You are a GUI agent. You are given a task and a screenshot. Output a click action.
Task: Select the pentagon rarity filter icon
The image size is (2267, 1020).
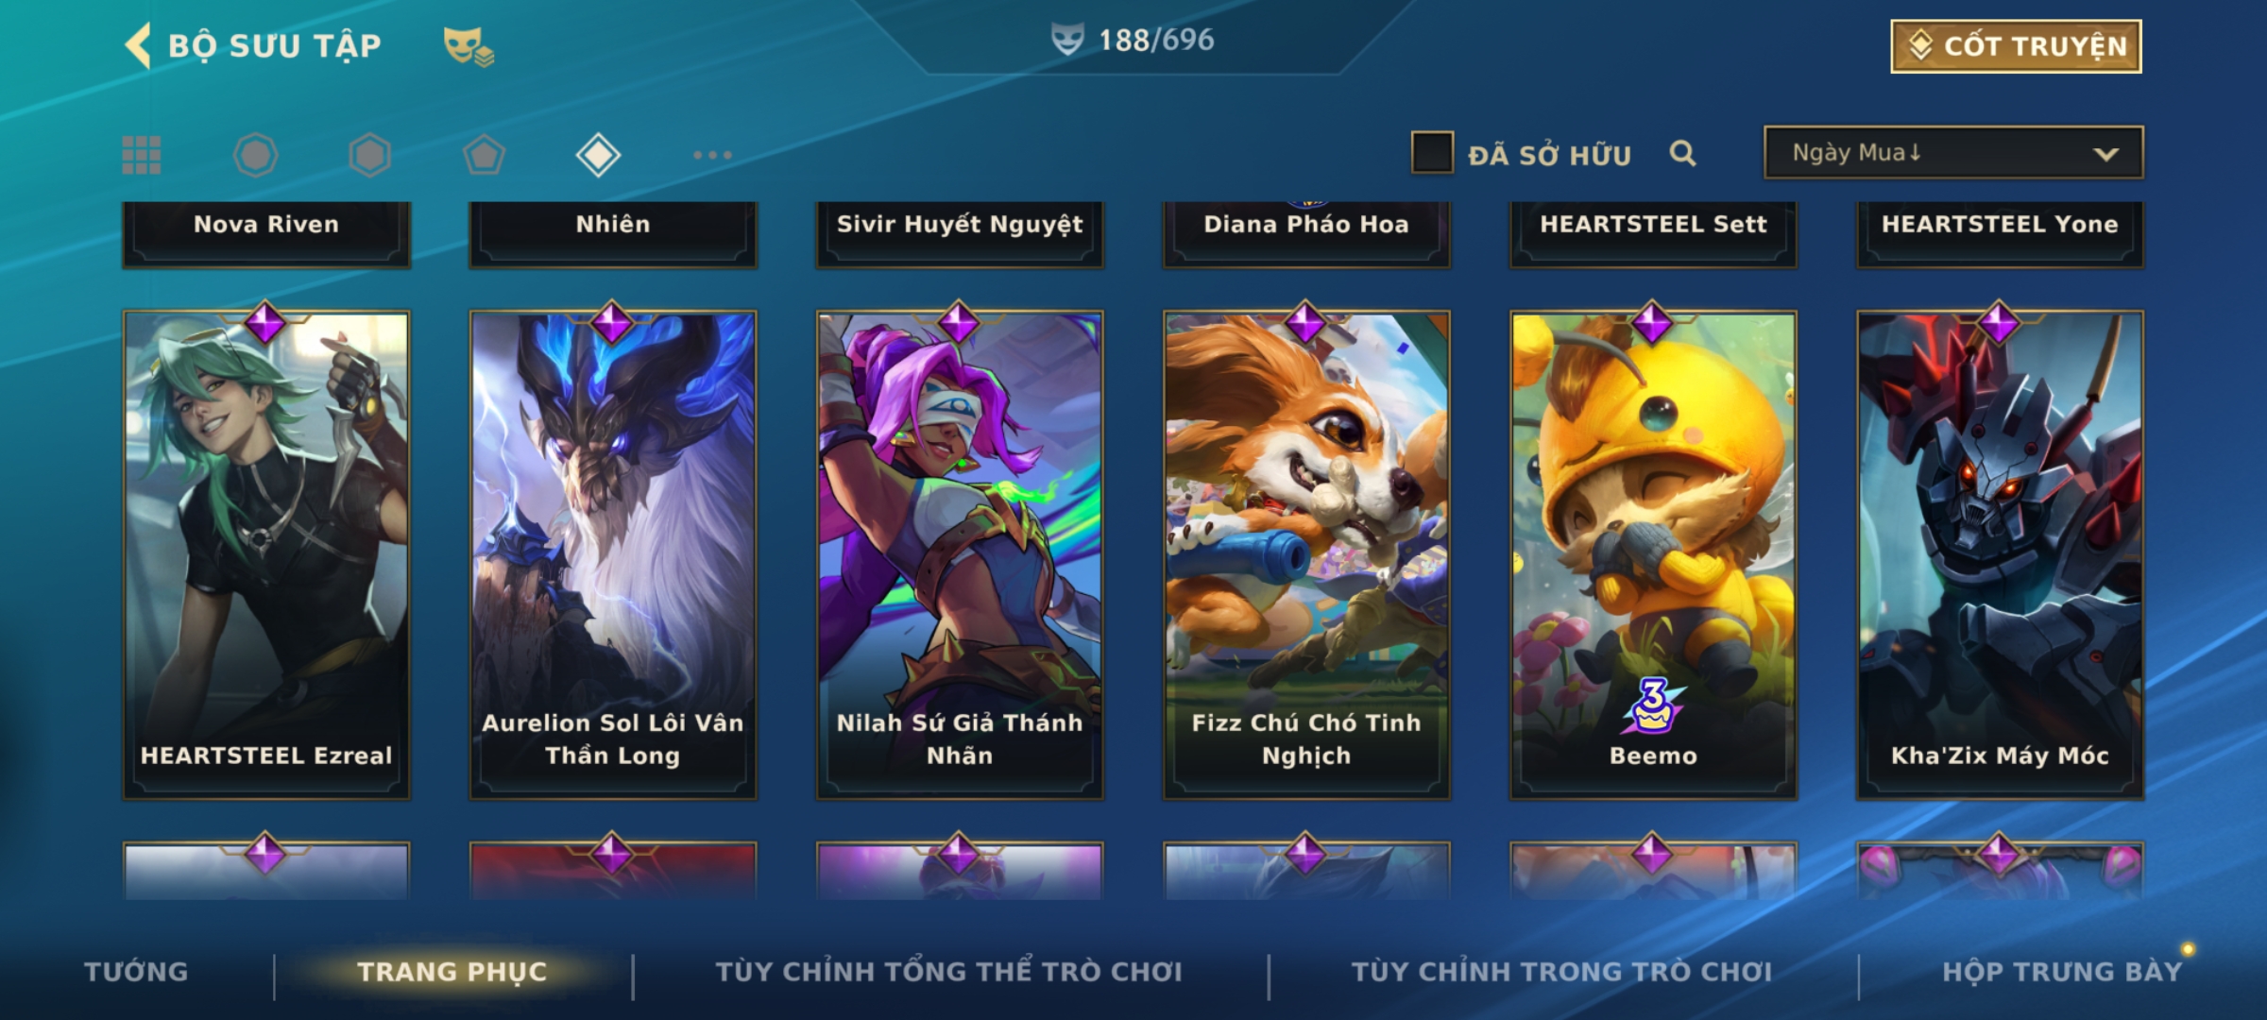[484, 155]
